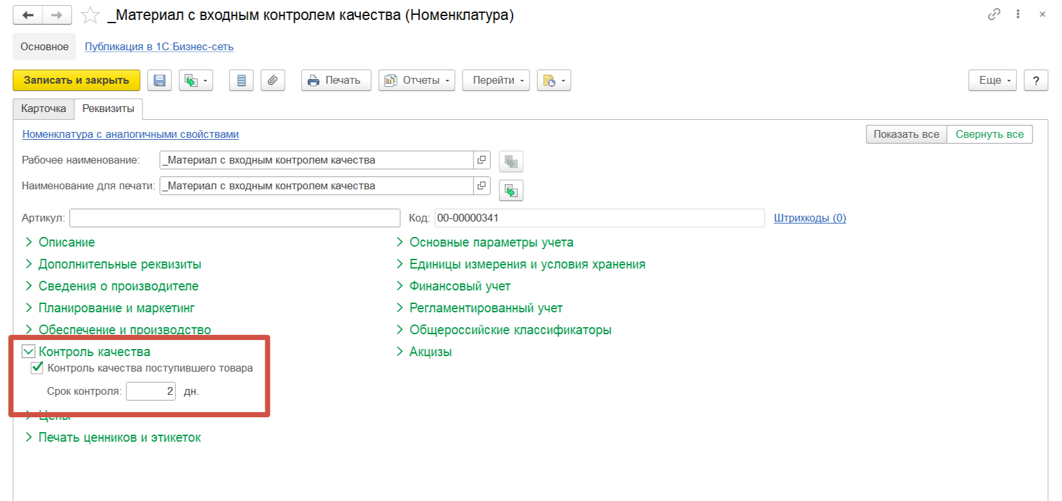The width and height of the screenshot is (1062, 501).
Task: Switch to the Карточка tab
Action: (43, 109)
